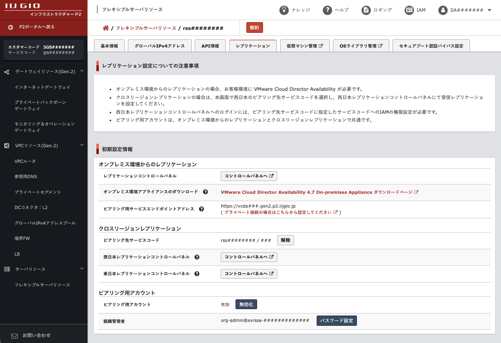Collapse the ゲートウェイリソース(Gen.2) chevron
Viewport: 501px width, 343px height.
coord(82,71)
